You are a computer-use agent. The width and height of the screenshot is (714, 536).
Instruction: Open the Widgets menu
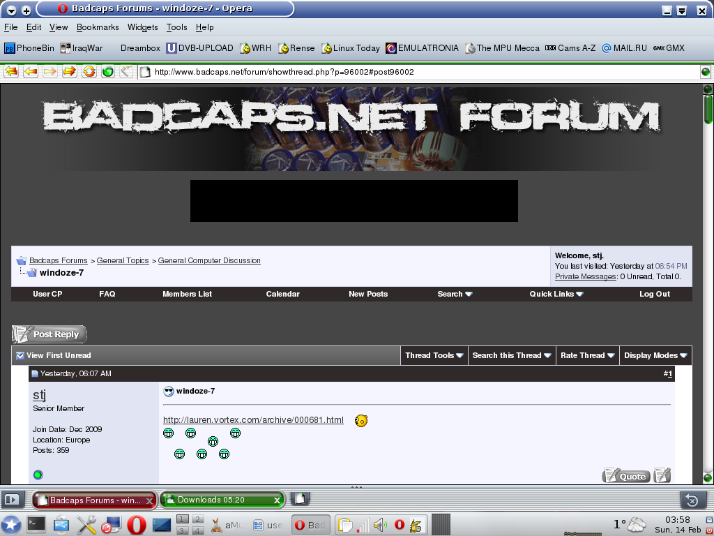(x=142, y=27)
